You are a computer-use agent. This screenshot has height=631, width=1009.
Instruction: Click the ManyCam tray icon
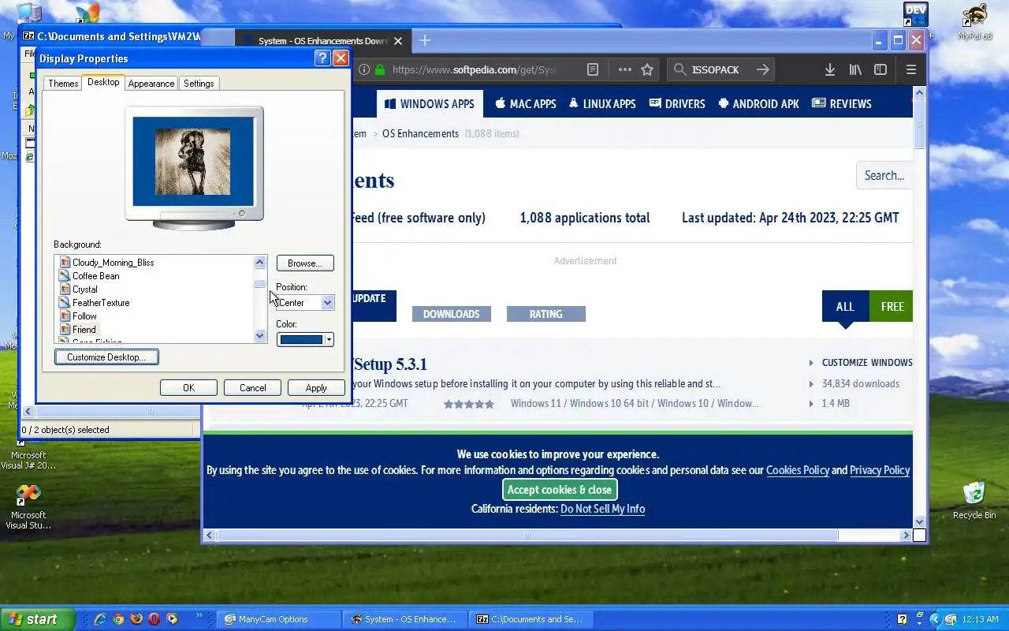point(950,619)
